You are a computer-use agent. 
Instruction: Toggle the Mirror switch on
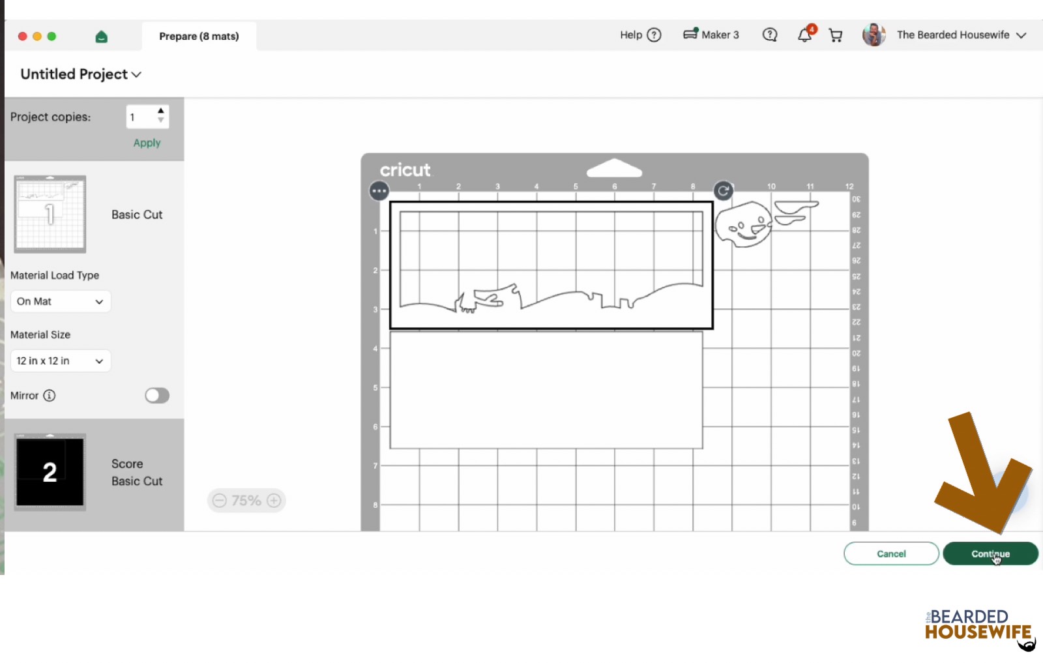(157, 396)
